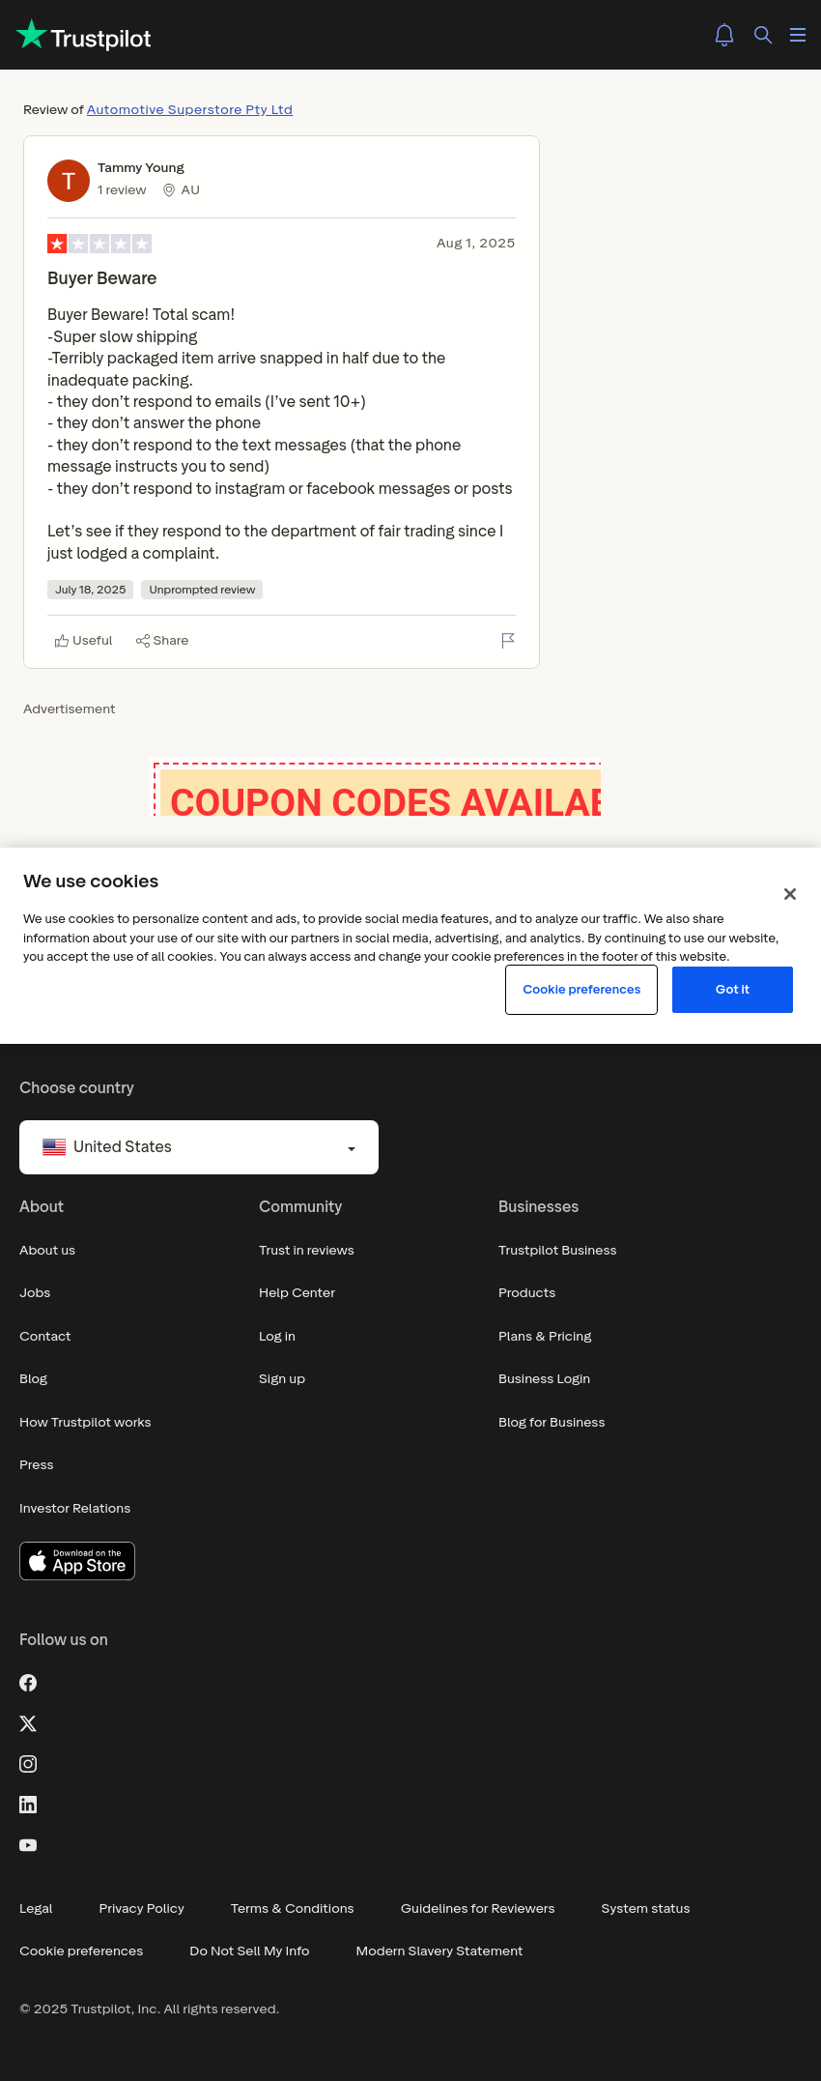This screenshot has width=821, height=2081.
Task: Mark the review as Useful
Action: (83, 641)
